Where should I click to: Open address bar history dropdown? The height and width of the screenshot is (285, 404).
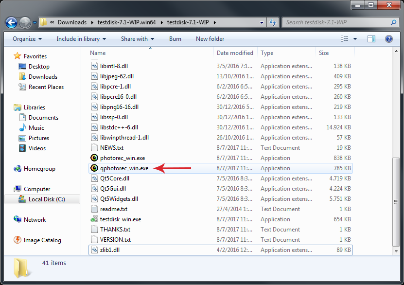coord(262,23)
